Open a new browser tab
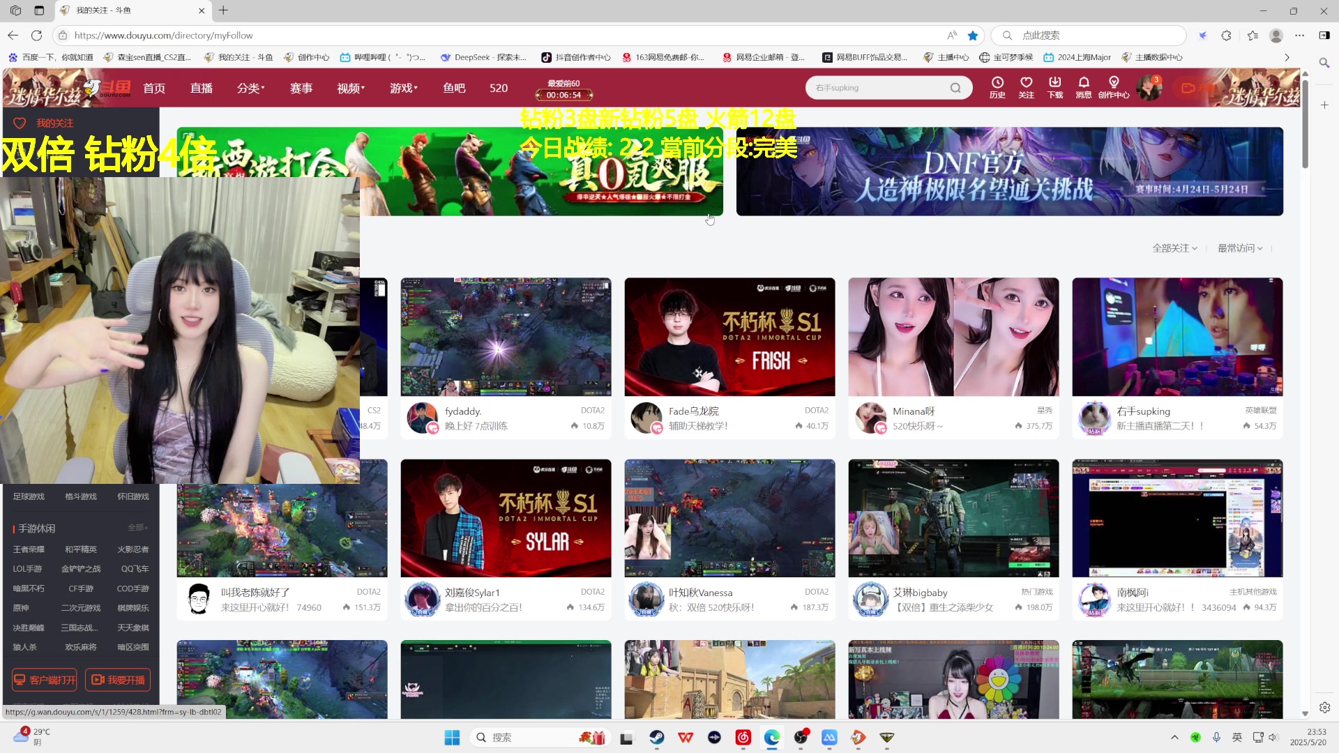1339x753 pixels. coord(223,10)
